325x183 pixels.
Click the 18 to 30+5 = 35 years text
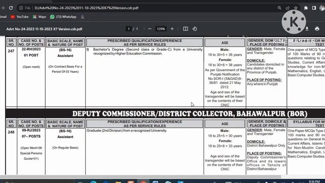point(225,55)
